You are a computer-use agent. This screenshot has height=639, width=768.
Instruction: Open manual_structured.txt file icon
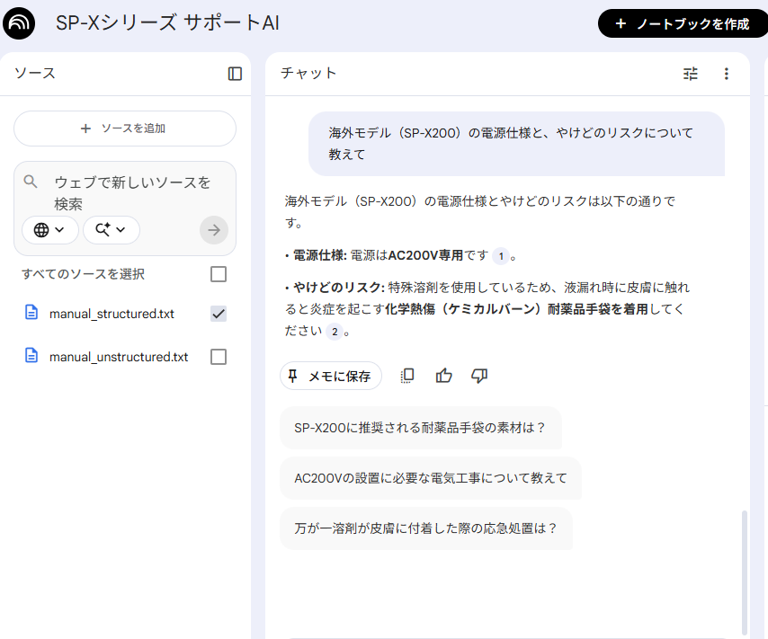31,313
